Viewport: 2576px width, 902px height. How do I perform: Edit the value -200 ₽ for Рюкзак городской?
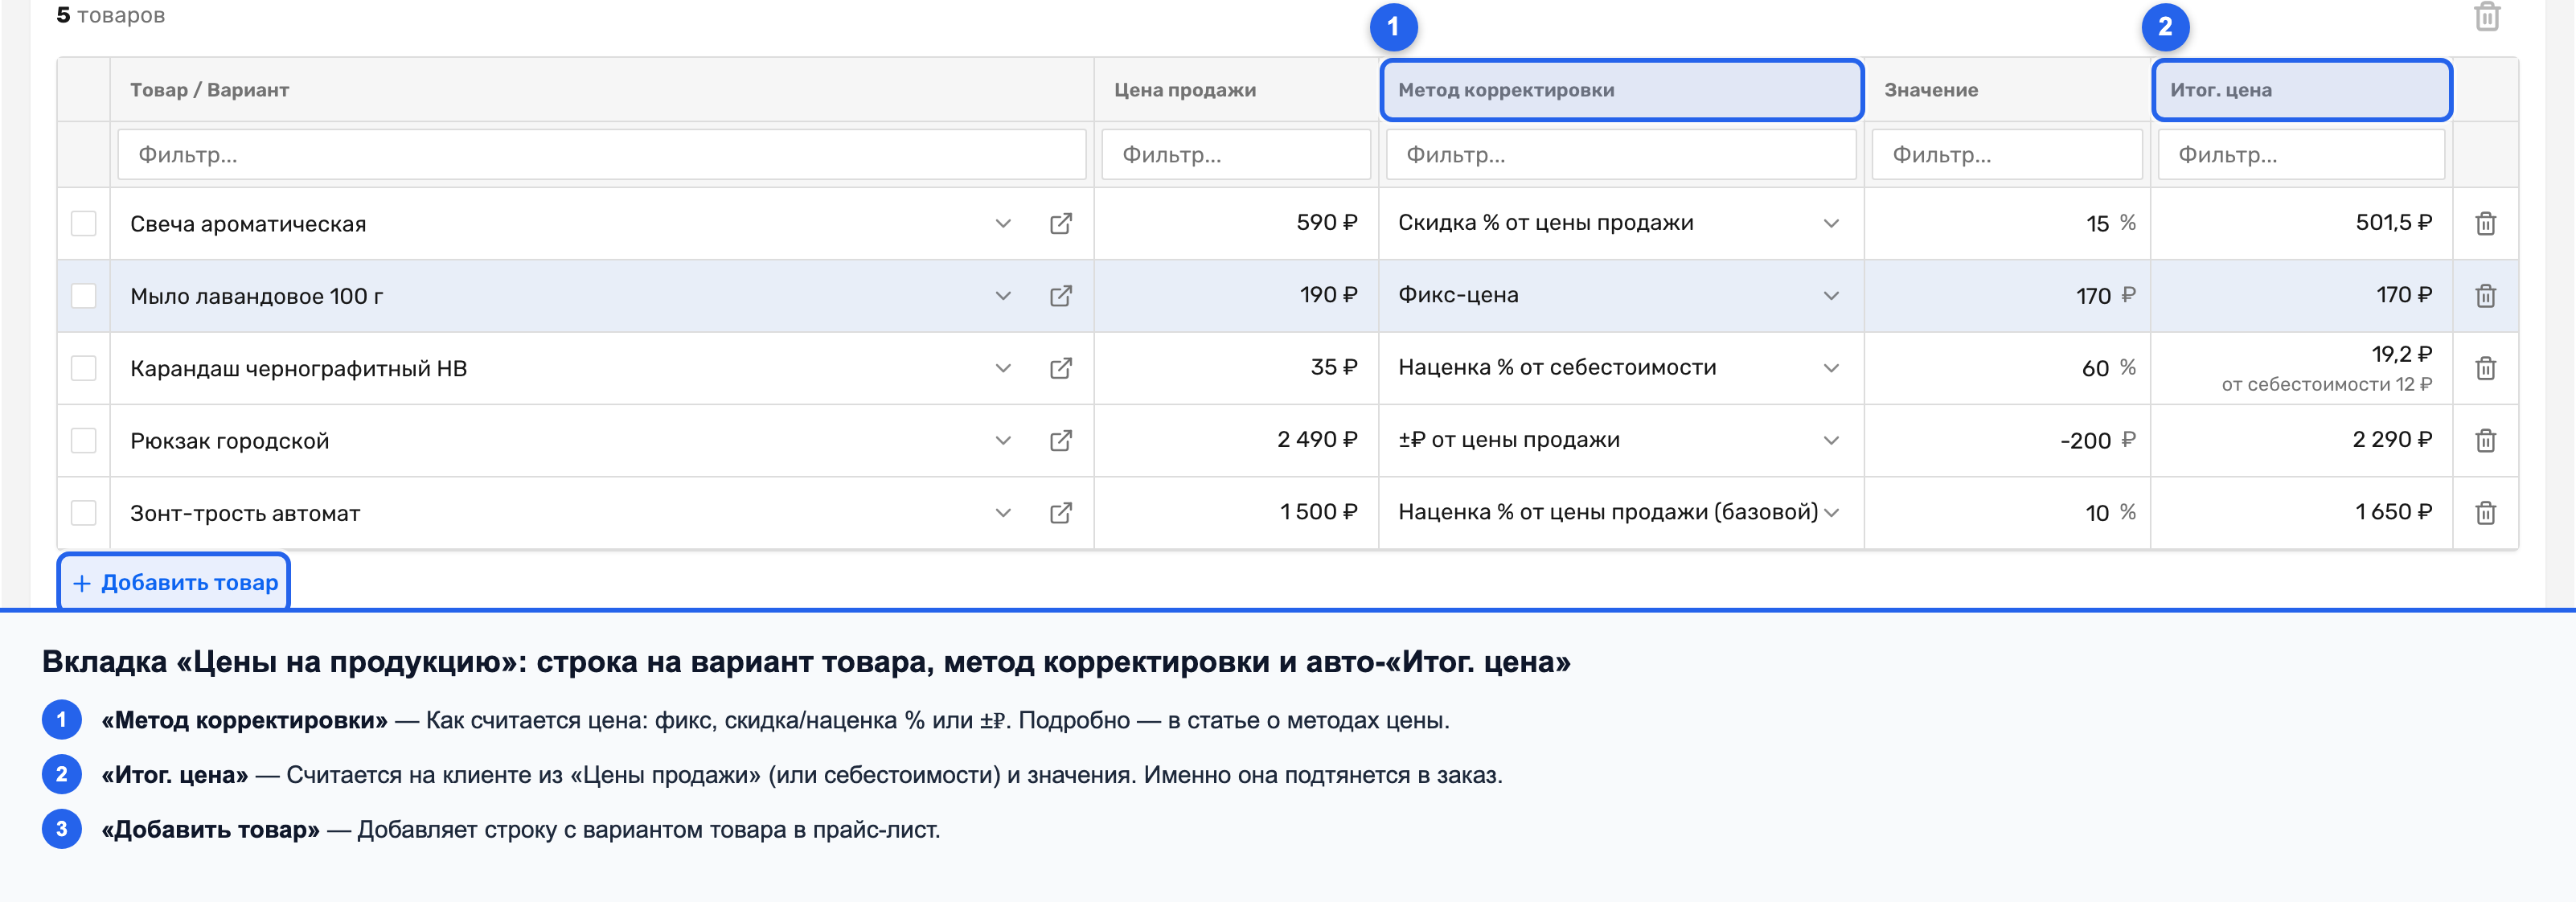pyautogui.click(x=2006, y=440)
